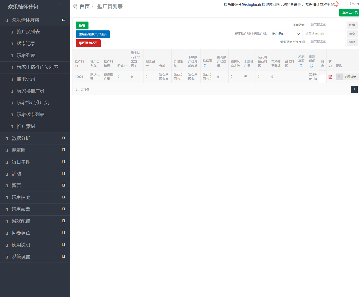Screen dimensions: 359x297
Task: Click the home icon before the 首页 breadcrumb
Action: coord(74,6)
